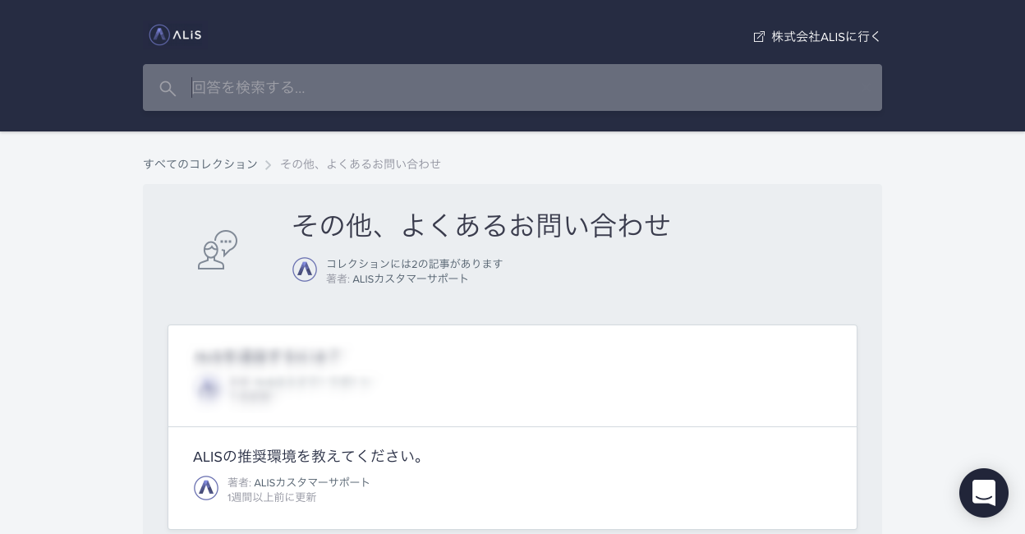This screenshot has height=534, width=1025.
Task: Click the ALIS avatar in the collection header
Action: coord(305,269)
